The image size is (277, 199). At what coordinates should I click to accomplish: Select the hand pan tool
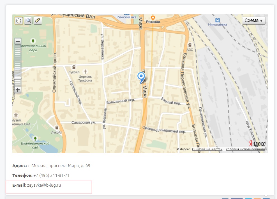pos(19,21)
